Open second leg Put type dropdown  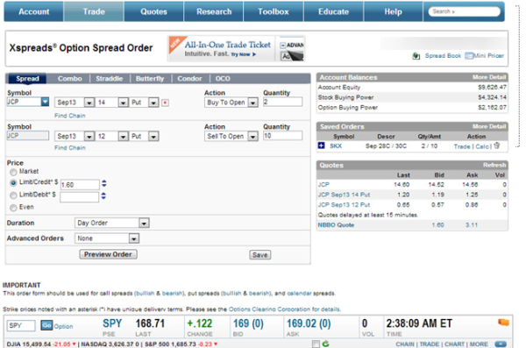point(153,137)
